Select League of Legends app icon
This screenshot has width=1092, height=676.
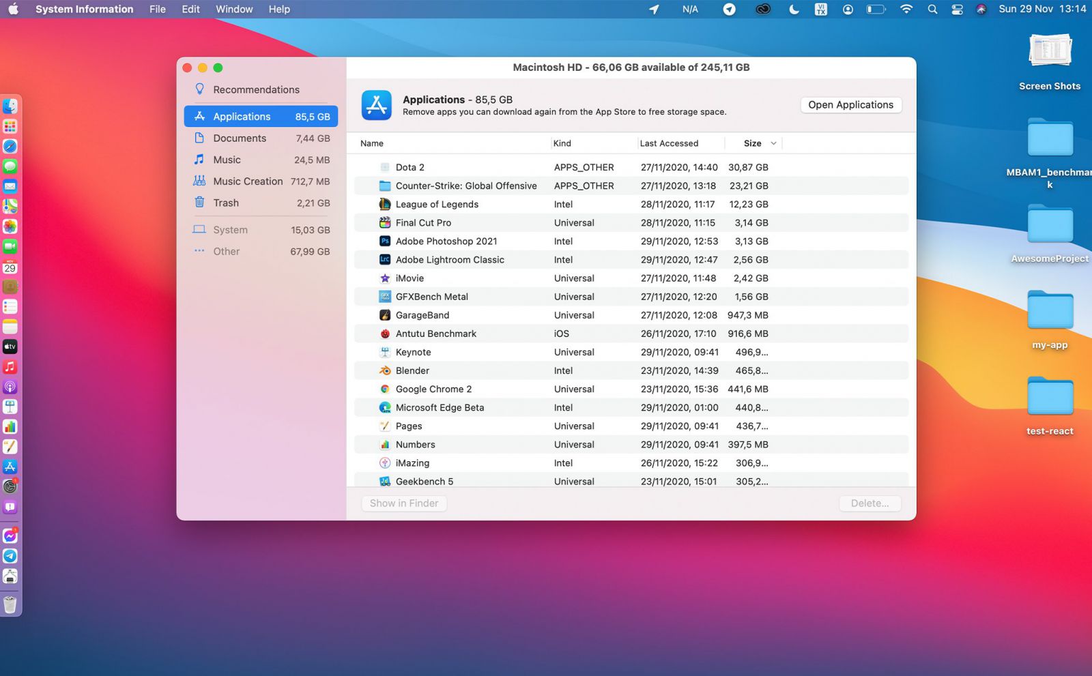point(385,204)
